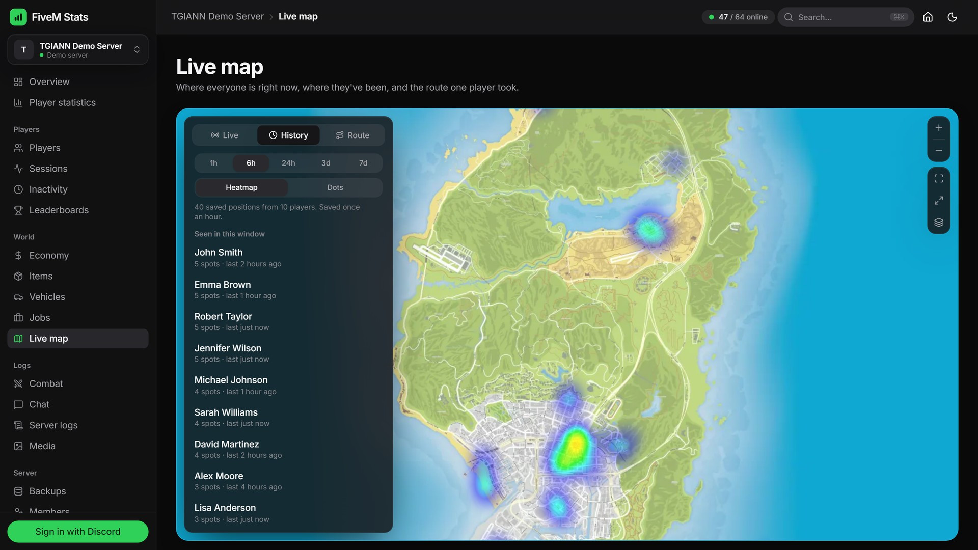Select the History tab
This screenshot has height=550, width=978.
coord(288,135)
